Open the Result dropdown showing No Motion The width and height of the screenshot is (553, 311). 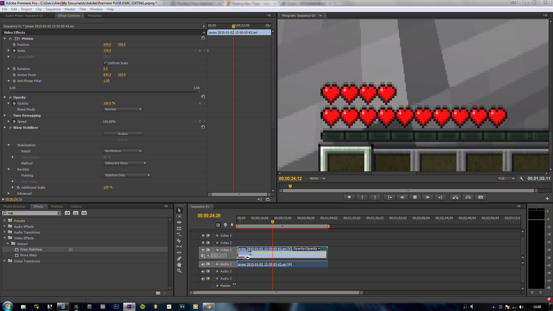pyautogui.click(x=123, y=151)
